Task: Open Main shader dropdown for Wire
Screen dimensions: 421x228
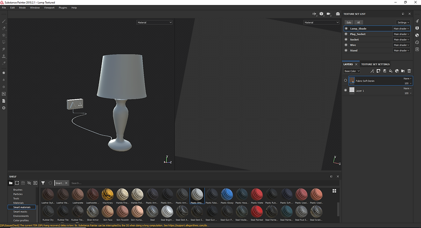Action: click(x=401, y=45)
